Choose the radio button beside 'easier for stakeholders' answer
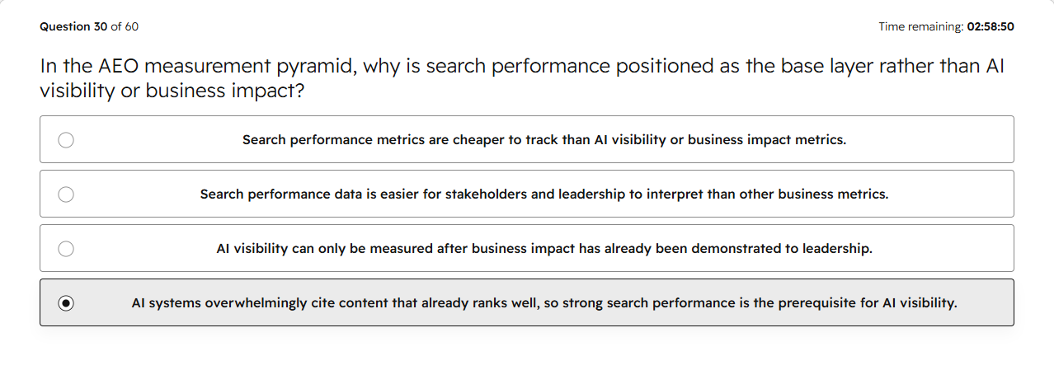Viewport: 1054px width, 384px height. (66, 194)
